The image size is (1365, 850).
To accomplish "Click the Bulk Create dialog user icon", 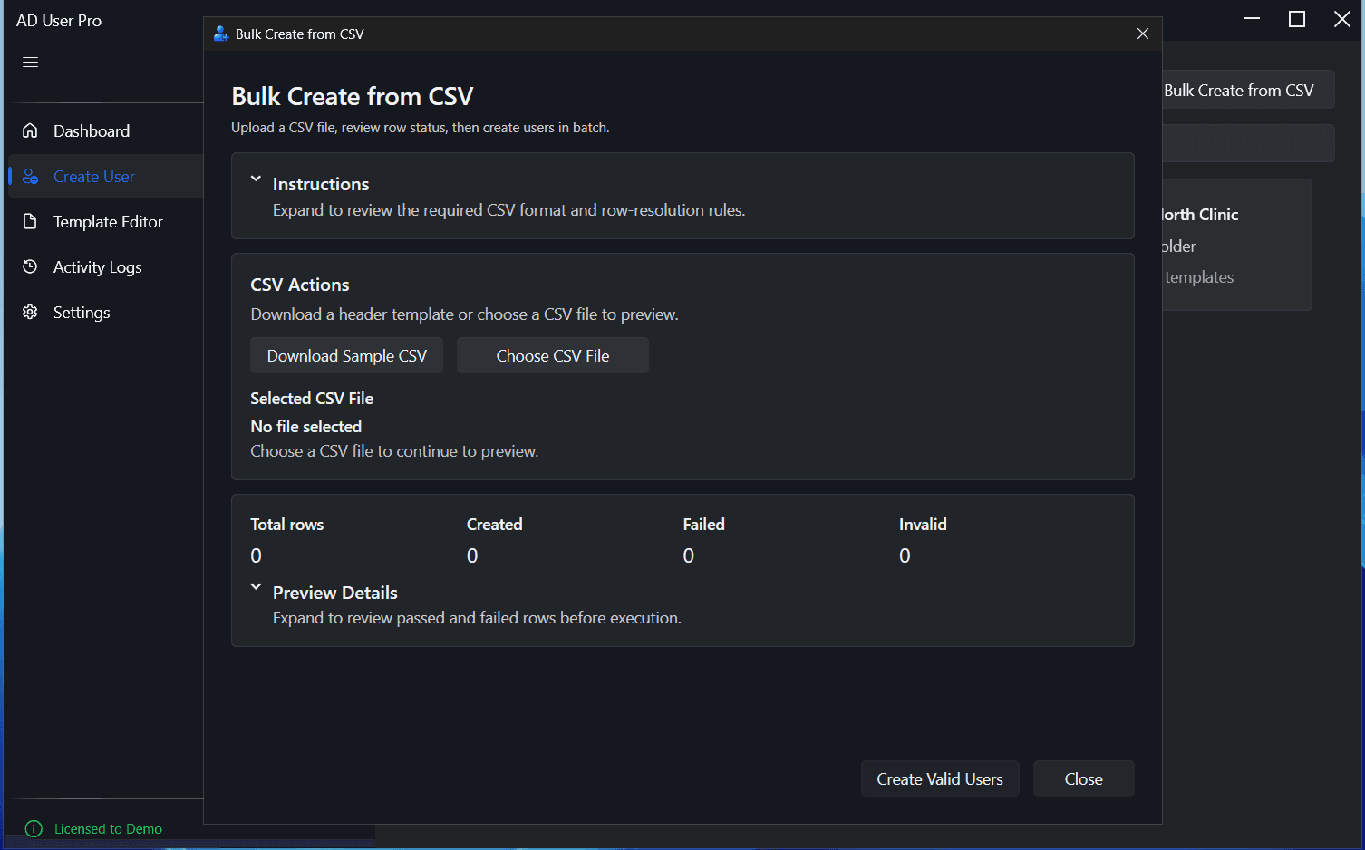I will (x=220, y=34).
